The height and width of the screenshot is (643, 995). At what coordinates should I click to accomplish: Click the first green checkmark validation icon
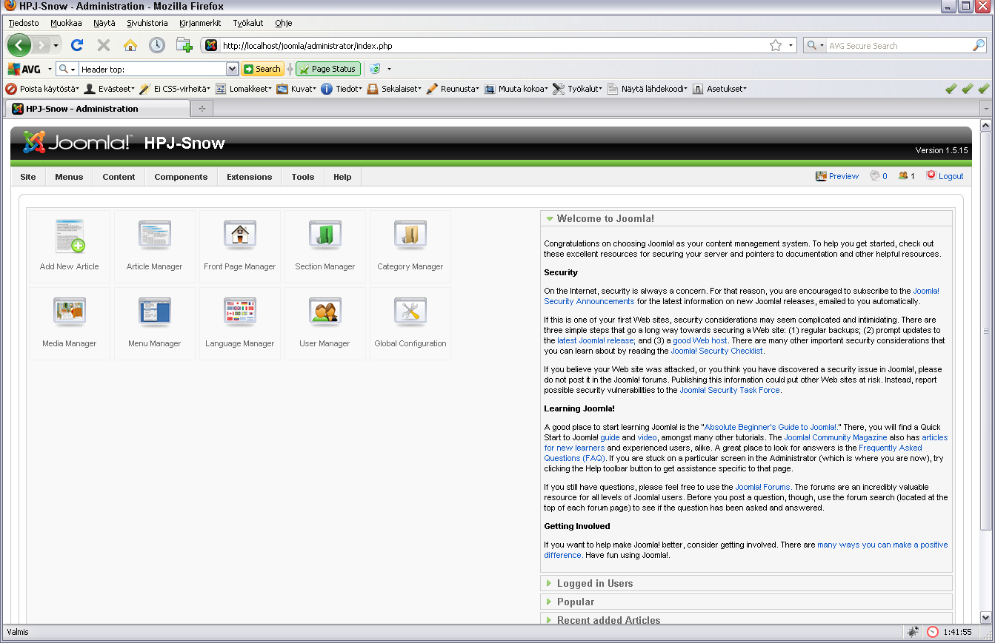(x=951, y=89)
